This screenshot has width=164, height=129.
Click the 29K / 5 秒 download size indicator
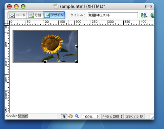135,116
